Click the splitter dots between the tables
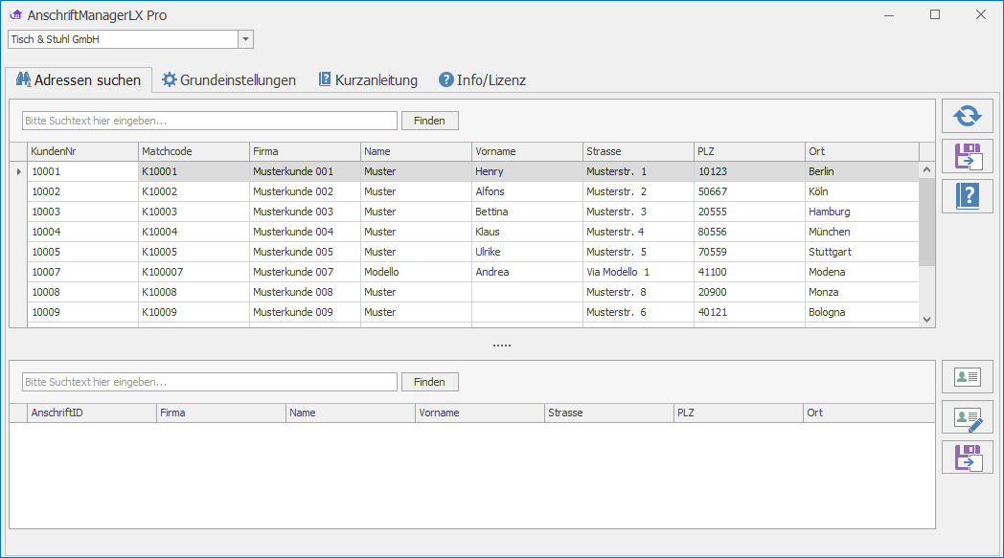 (x=502, y=345)
